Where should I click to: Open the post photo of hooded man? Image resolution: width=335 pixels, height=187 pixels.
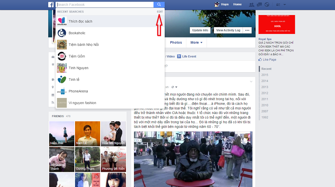(193, 159)
